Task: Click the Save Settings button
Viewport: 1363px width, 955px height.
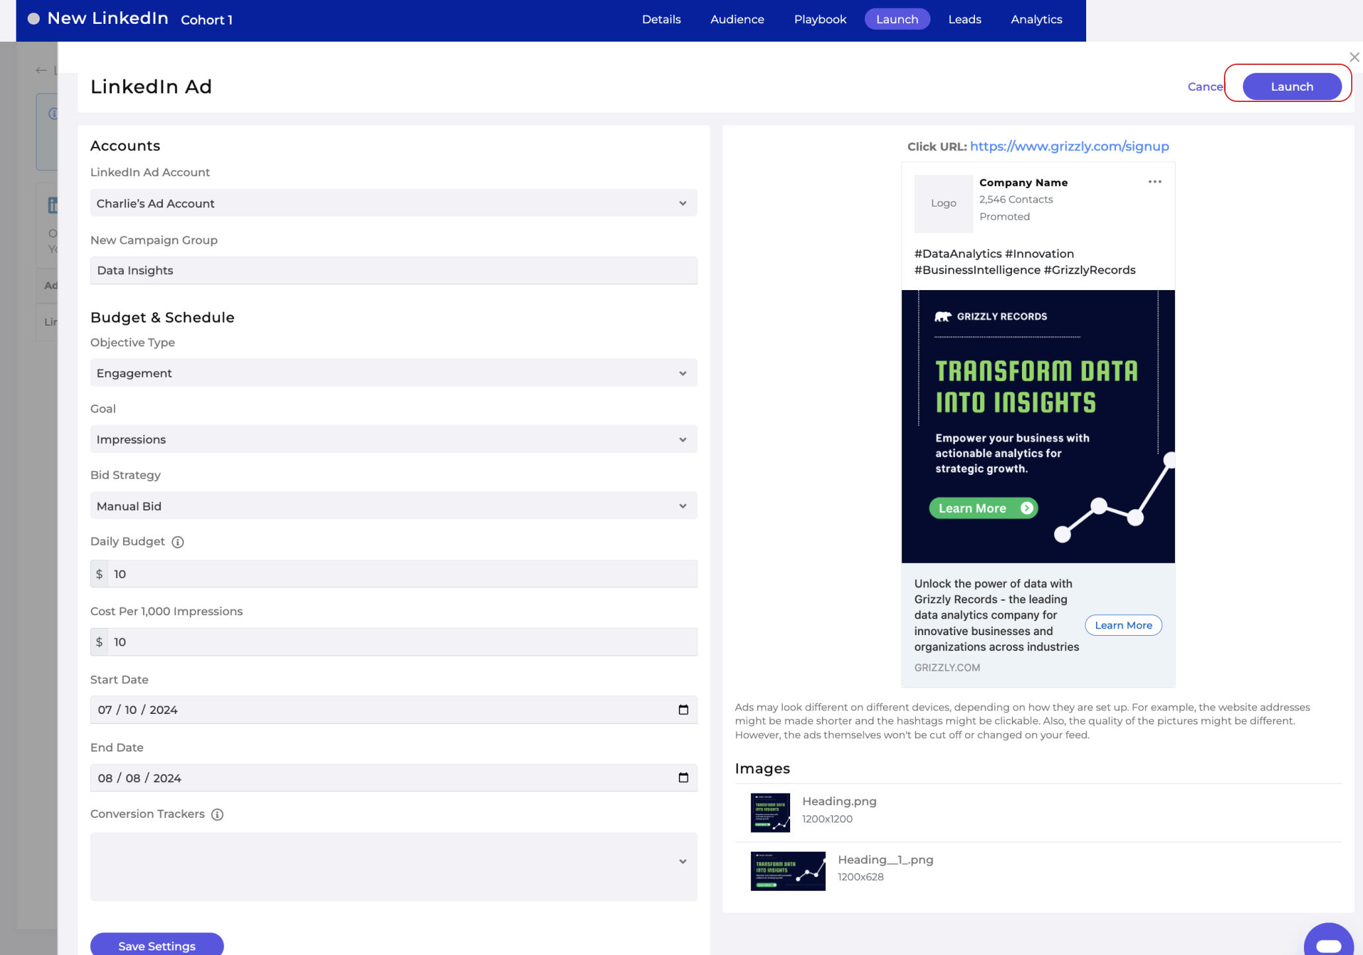Action: [157, 946]
